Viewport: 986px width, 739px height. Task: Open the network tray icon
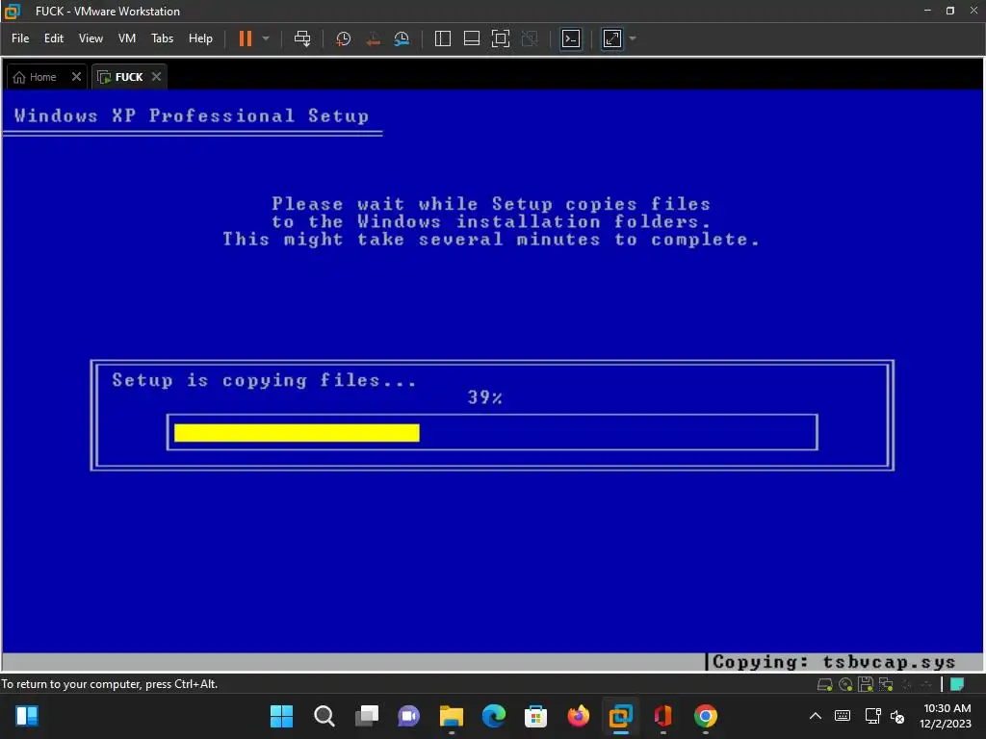(x=872, y=716)
